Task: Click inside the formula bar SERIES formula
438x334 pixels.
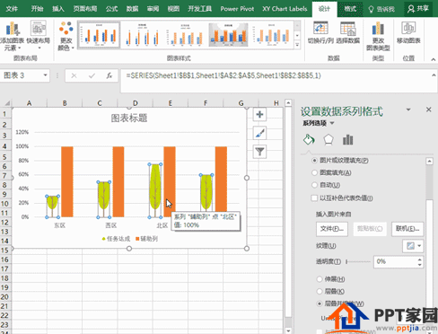Action: (x=223, y=75)
